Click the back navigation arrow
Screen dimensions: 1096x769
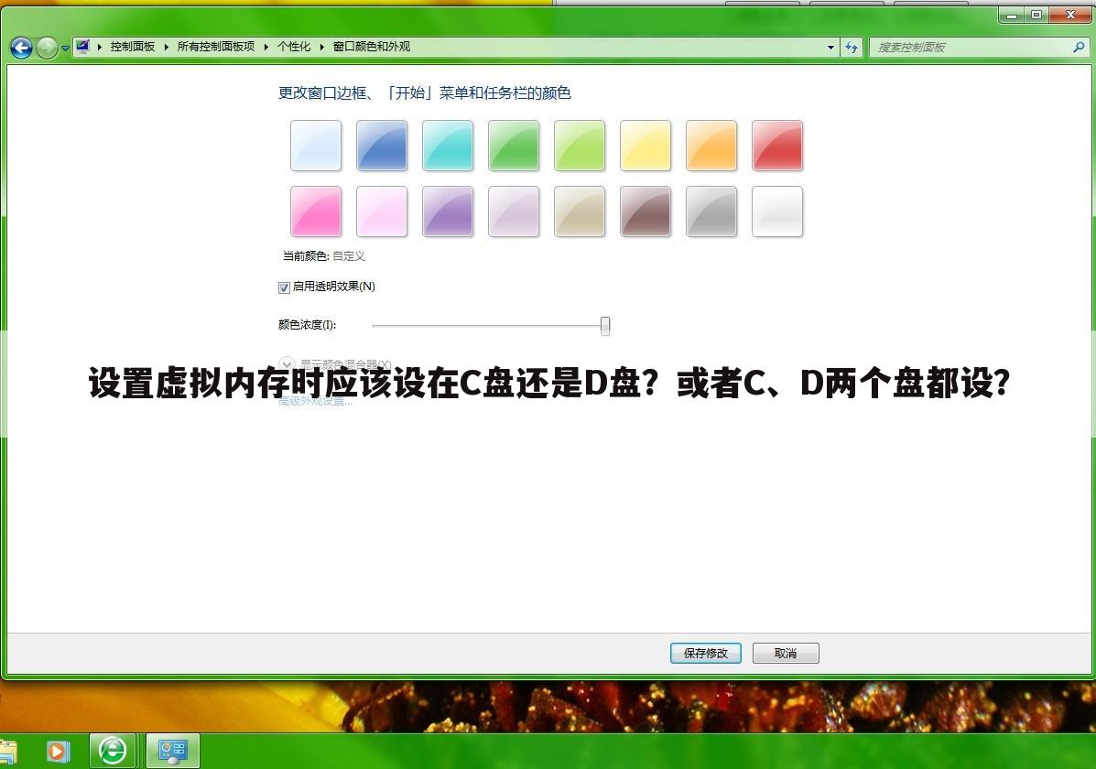tap(20, 47)
